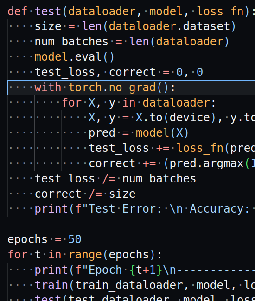Click the 'correct' variable in zero initialization line
Viewport: 255px width, 301px height.
(x=132, y=72)
